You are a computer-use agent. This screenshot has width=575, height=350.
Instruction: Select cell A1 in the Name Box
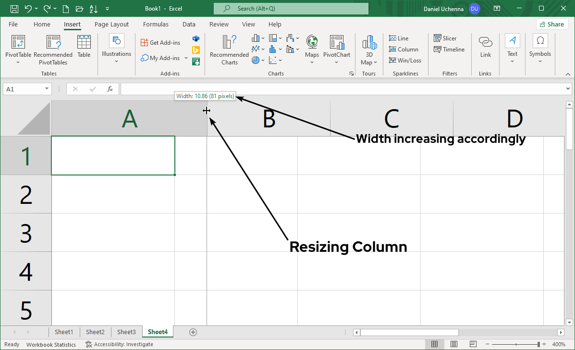23,88
